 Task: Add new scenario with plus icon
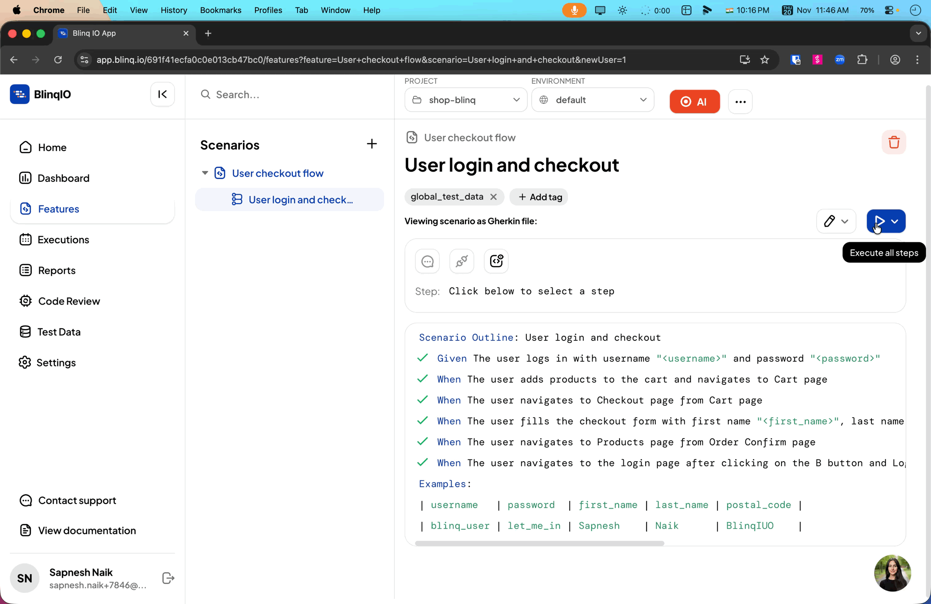[371, 144]
